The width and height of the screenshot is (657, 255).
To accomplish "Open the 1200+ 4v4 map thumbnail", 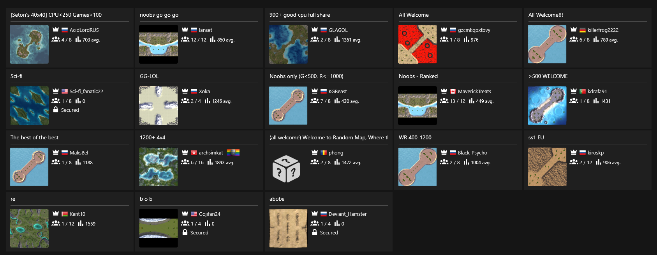I will 159,167.
